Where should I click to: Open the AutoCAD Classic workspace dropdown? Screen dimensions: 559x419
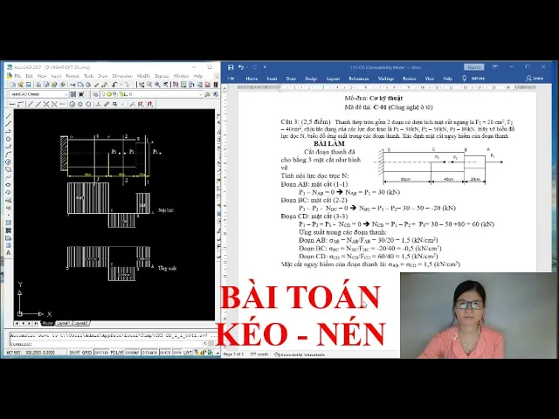click(x=65, y=94)
